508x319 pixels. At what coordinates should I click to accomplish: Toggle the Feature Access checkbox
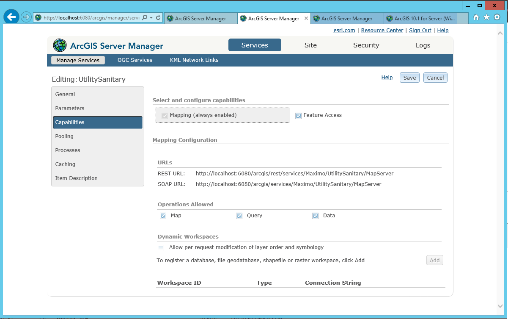(298, 116)
